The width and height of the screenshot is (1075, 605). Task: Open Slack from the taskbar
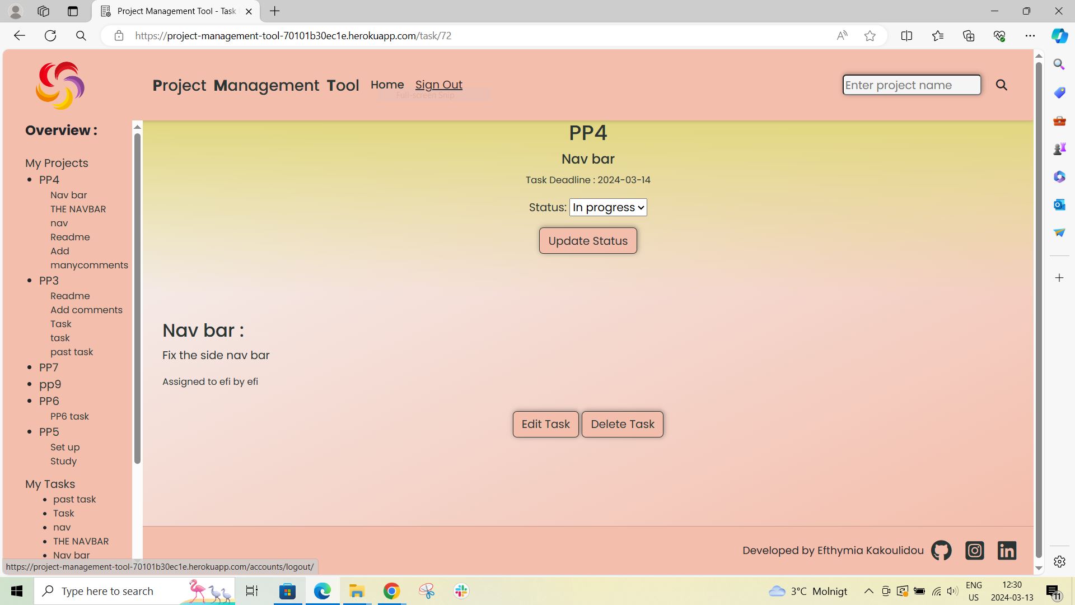coord(460,590)
